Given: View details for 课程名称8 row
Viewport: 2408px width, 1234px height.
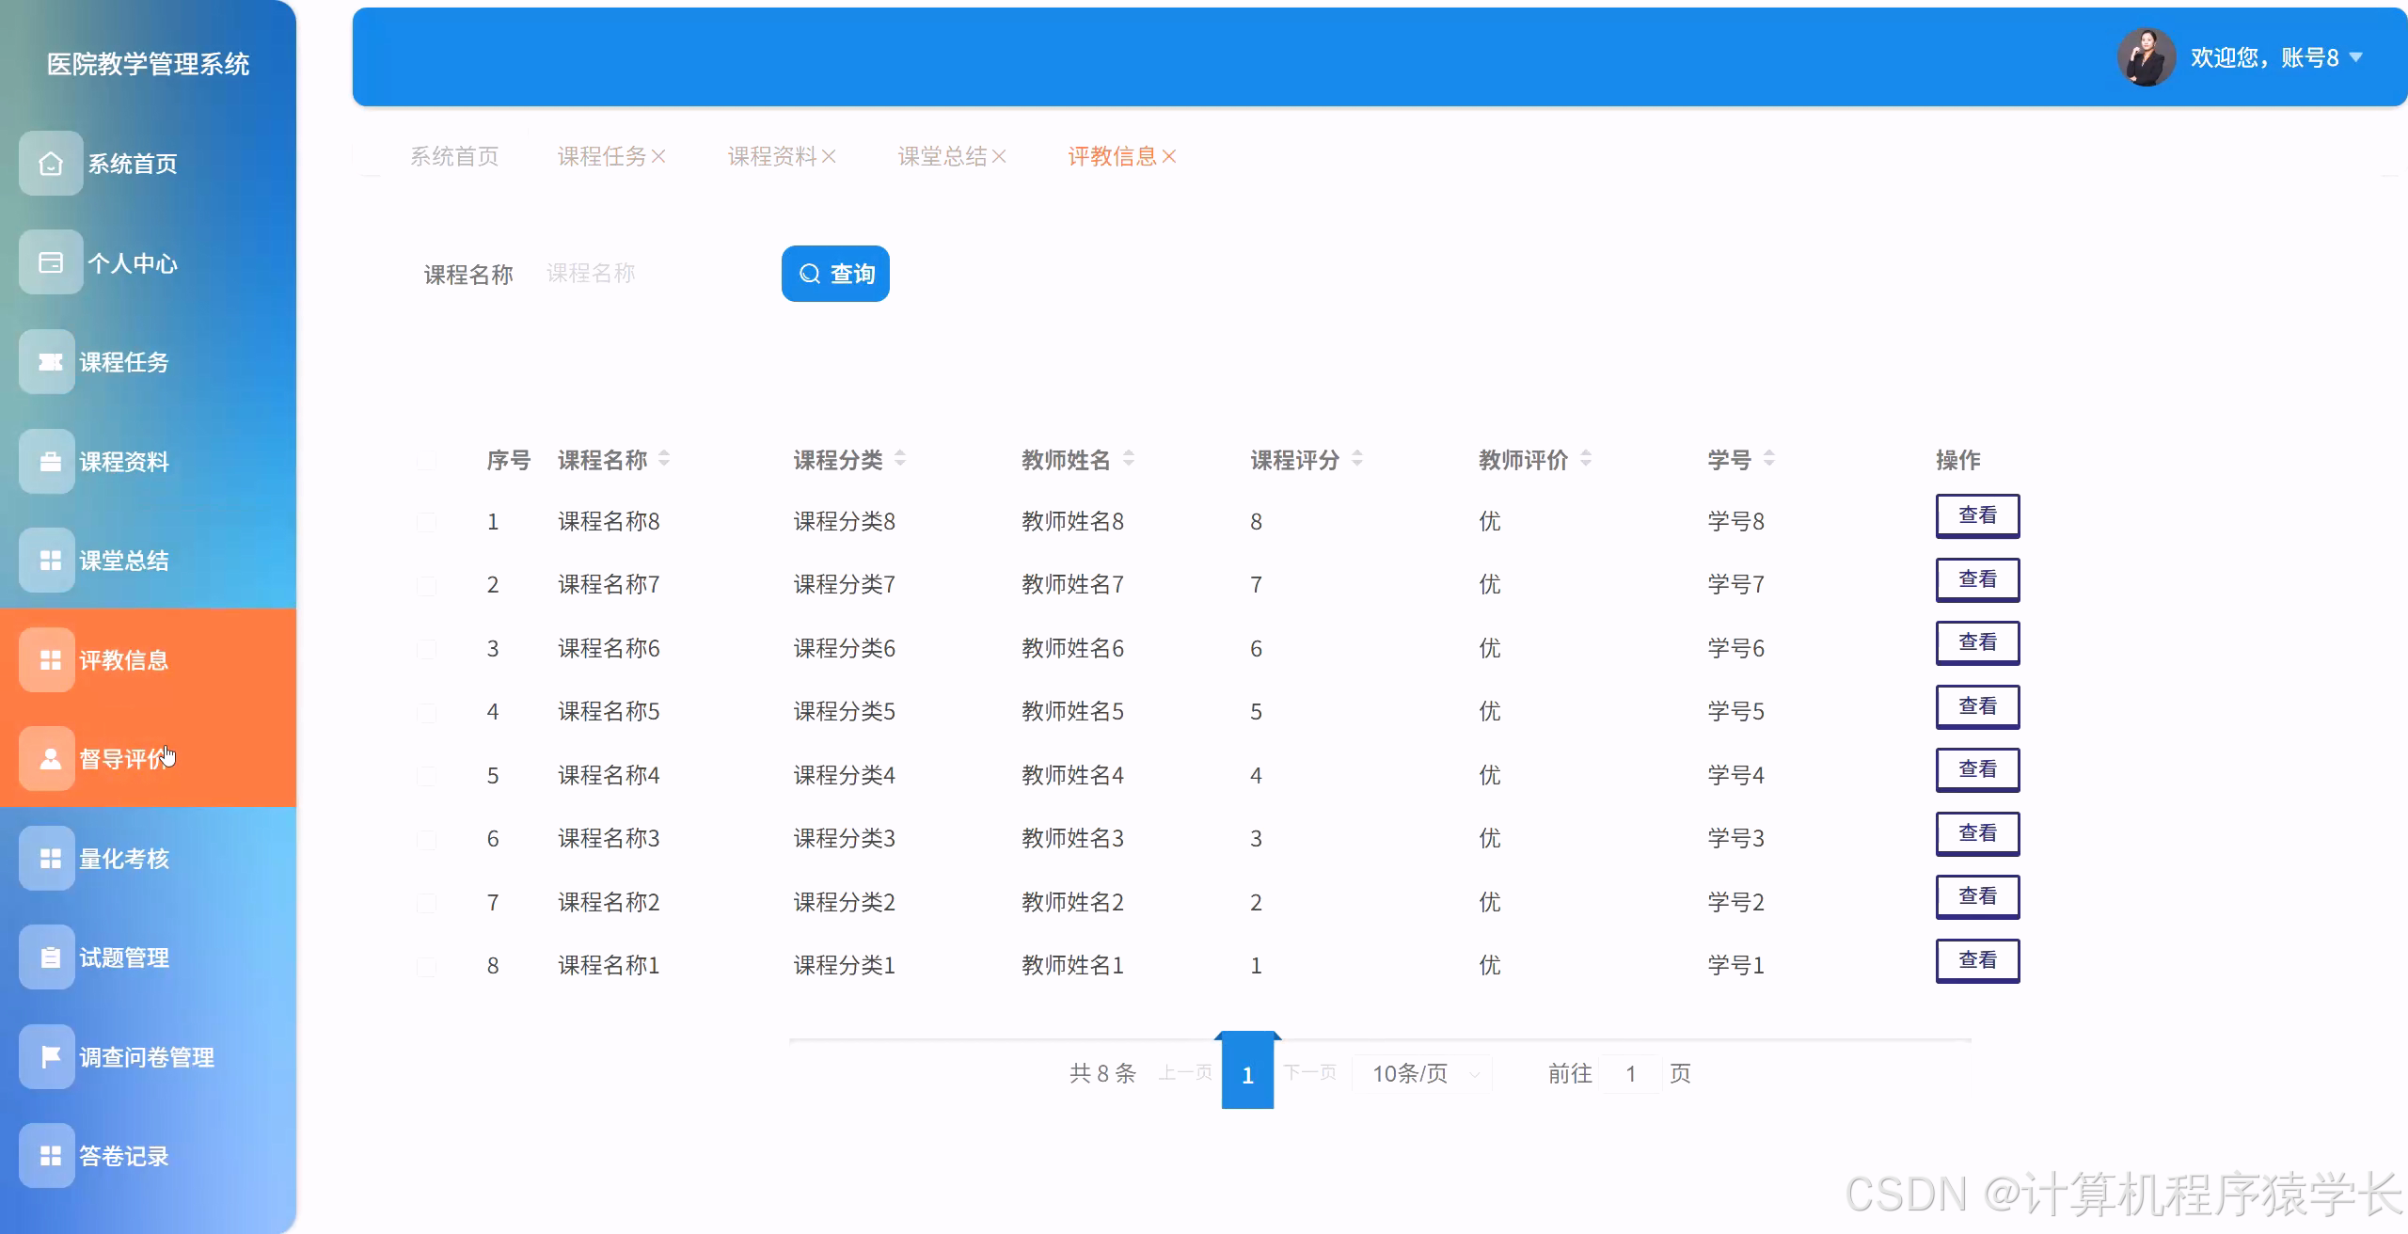Looking at the screenshot, I should tap(1977, 515).
